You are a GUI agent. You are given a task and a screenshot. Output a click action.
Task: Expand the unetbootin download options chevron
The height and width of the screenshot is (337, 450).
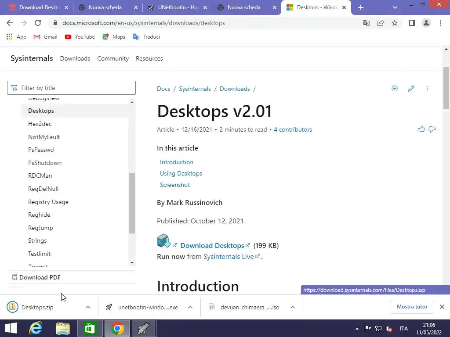[190, 307]
